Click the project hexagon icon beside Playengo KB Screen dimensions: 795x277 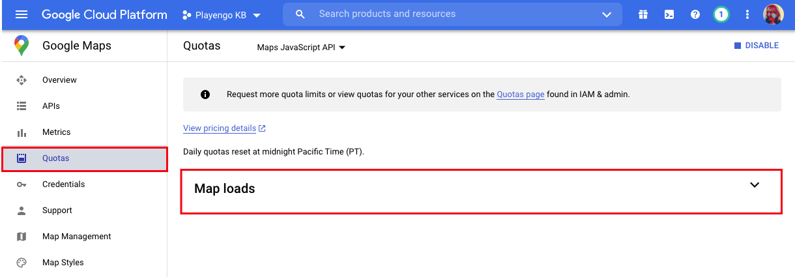point(186,14)
